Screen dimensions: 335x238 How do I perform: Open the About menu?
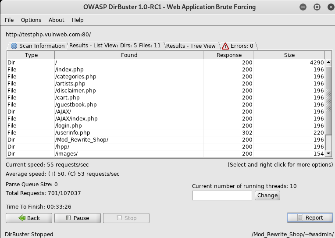point(57,20)
